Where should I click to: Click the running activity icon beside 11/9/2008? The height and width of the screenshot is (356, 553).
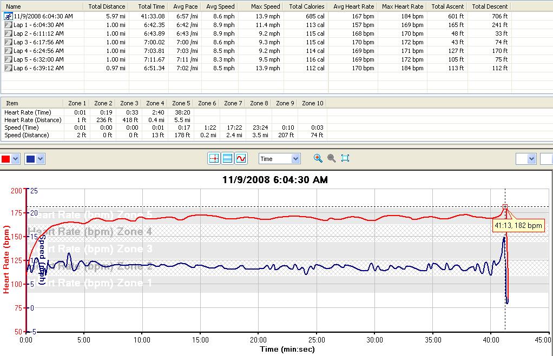(x=8, y=16)
